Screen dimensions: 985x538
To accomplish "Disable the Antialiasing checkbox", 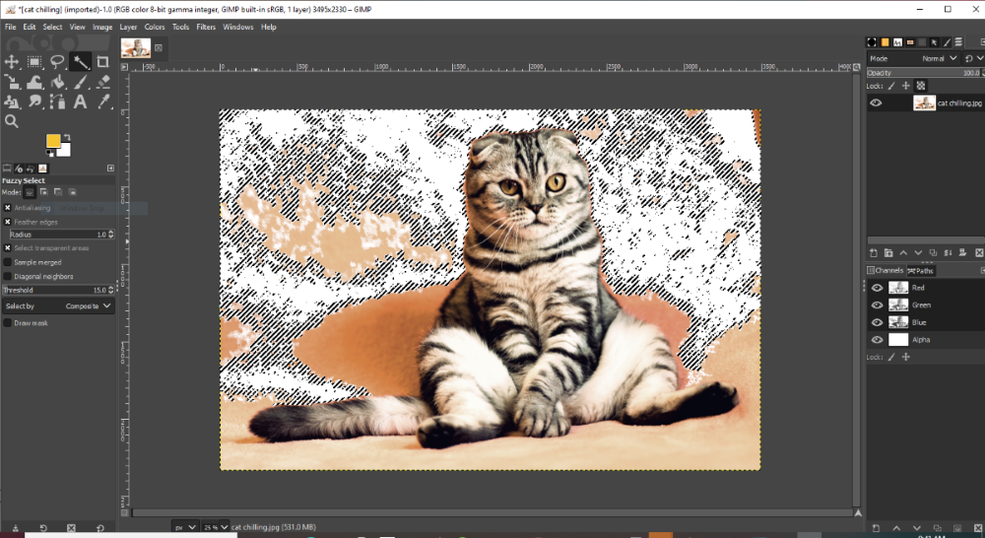I will [x=8, y=208].
